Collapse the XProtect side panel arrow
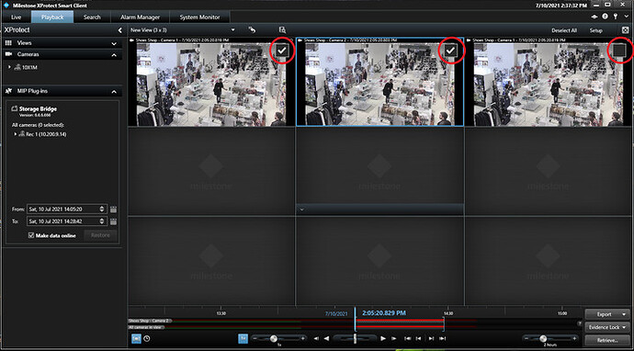Image resolution: width=634 pixels, height=351 pixels. [x=119, y=30]
